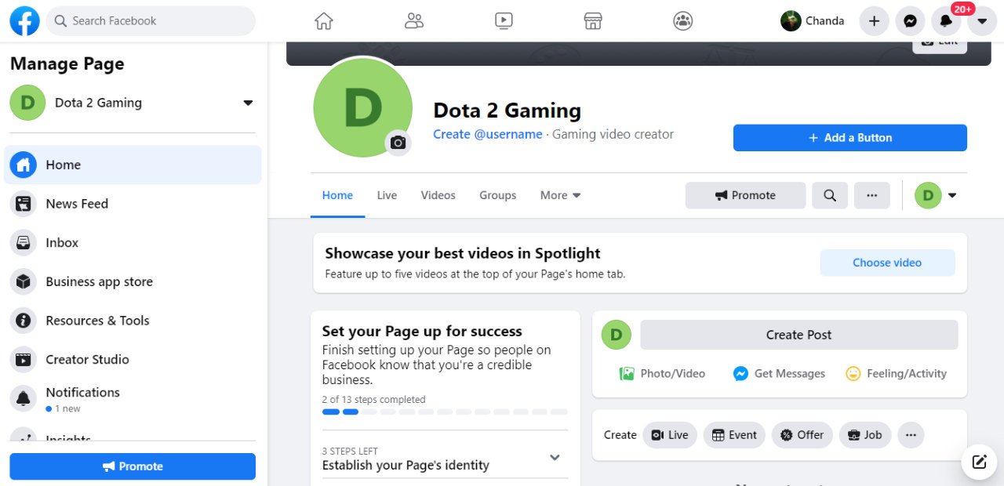Switch to the Live page tab
The height and width of the screenshot is (486, 1004).
387,195
